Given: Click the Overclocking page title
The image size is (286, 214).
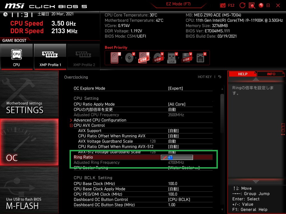Looking at the screenshot, I should 76,77.
